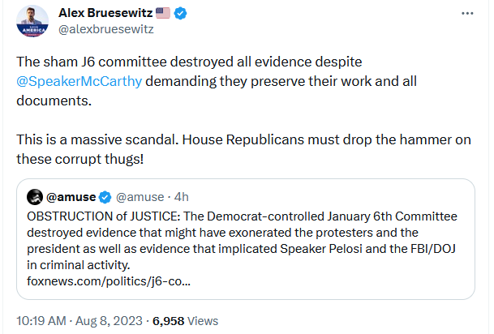Viewport: 494px width, 334px height.
Task: Click the verified badge next to @amuse
Action: pyautogui.click(x=105, y=196)
